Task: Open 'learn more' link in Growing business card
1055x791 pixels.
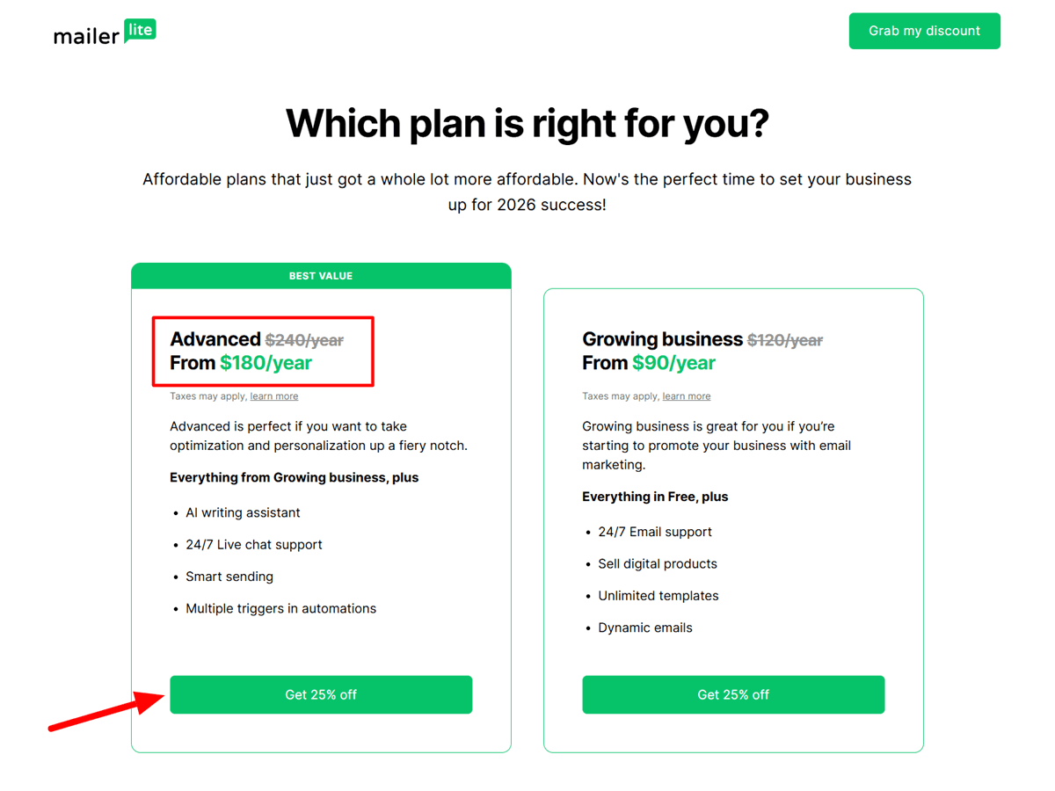Action: point(686,395)
